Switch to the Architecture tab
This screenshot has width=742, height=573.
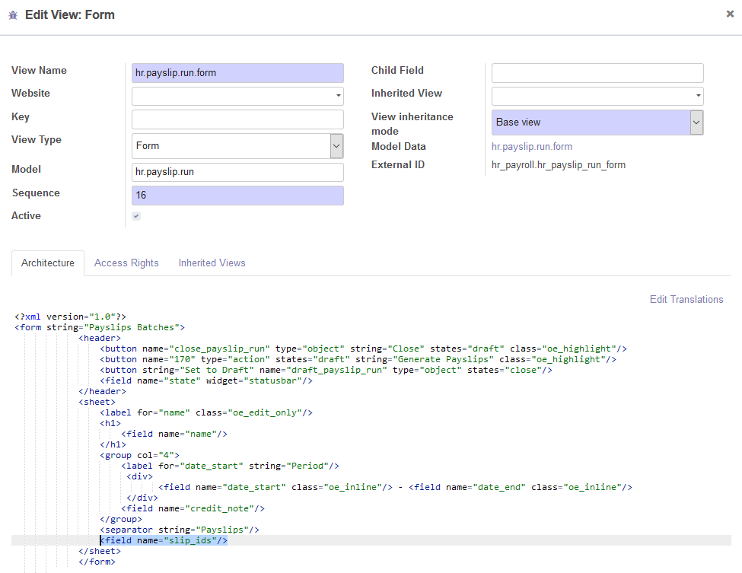tap(48, 263)
